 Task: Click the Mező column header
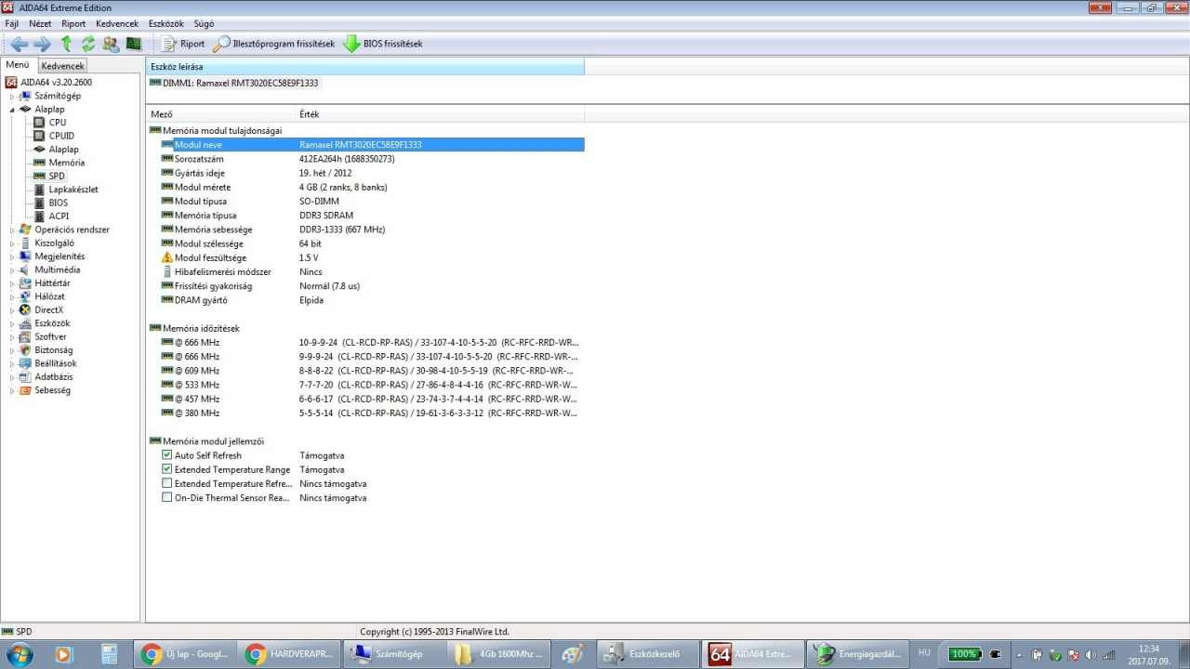tap(221, 113)
